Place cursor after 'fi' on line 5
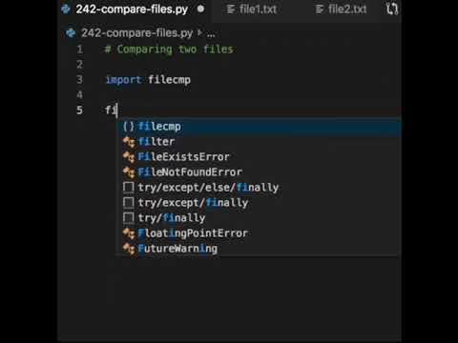458x343 pixels. [117, 111]
